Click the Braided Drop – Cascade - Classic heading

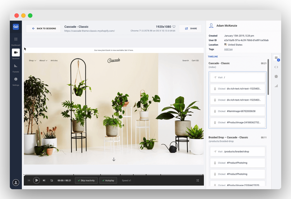pyautogui.click(x=228, y=138)
